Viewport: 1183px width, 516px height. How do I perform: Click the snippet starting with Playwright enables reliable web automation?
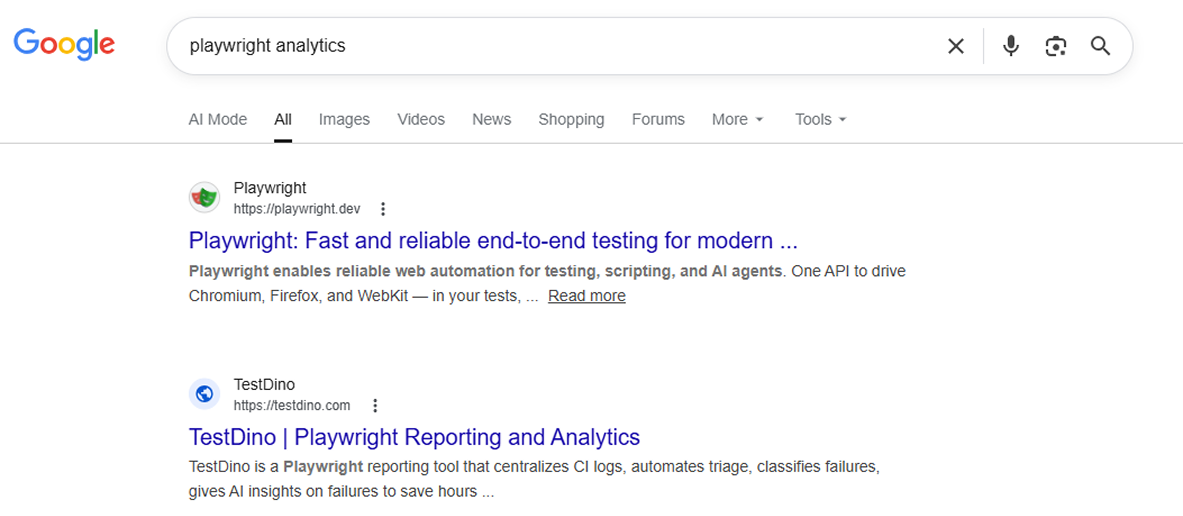547,283
